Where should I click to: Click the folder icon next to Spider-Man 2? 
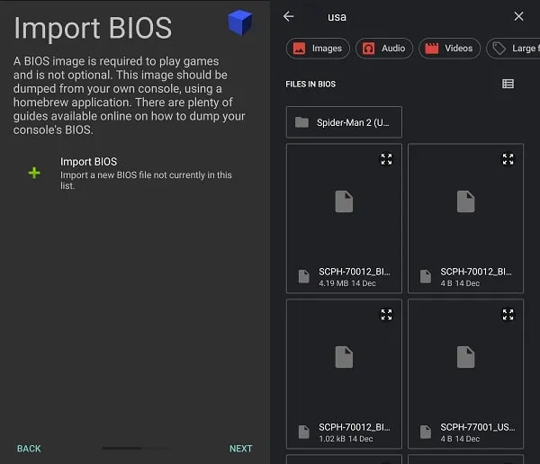301,122
